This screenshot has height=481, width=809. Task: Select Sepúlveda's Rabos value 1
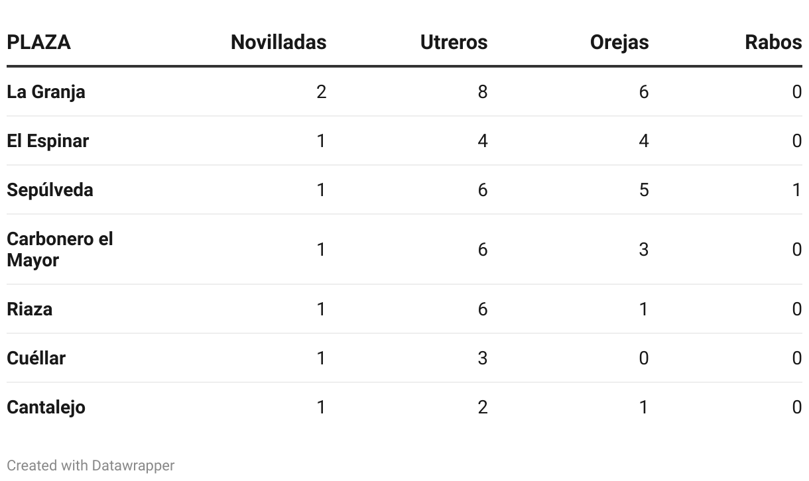click(797, 189)
